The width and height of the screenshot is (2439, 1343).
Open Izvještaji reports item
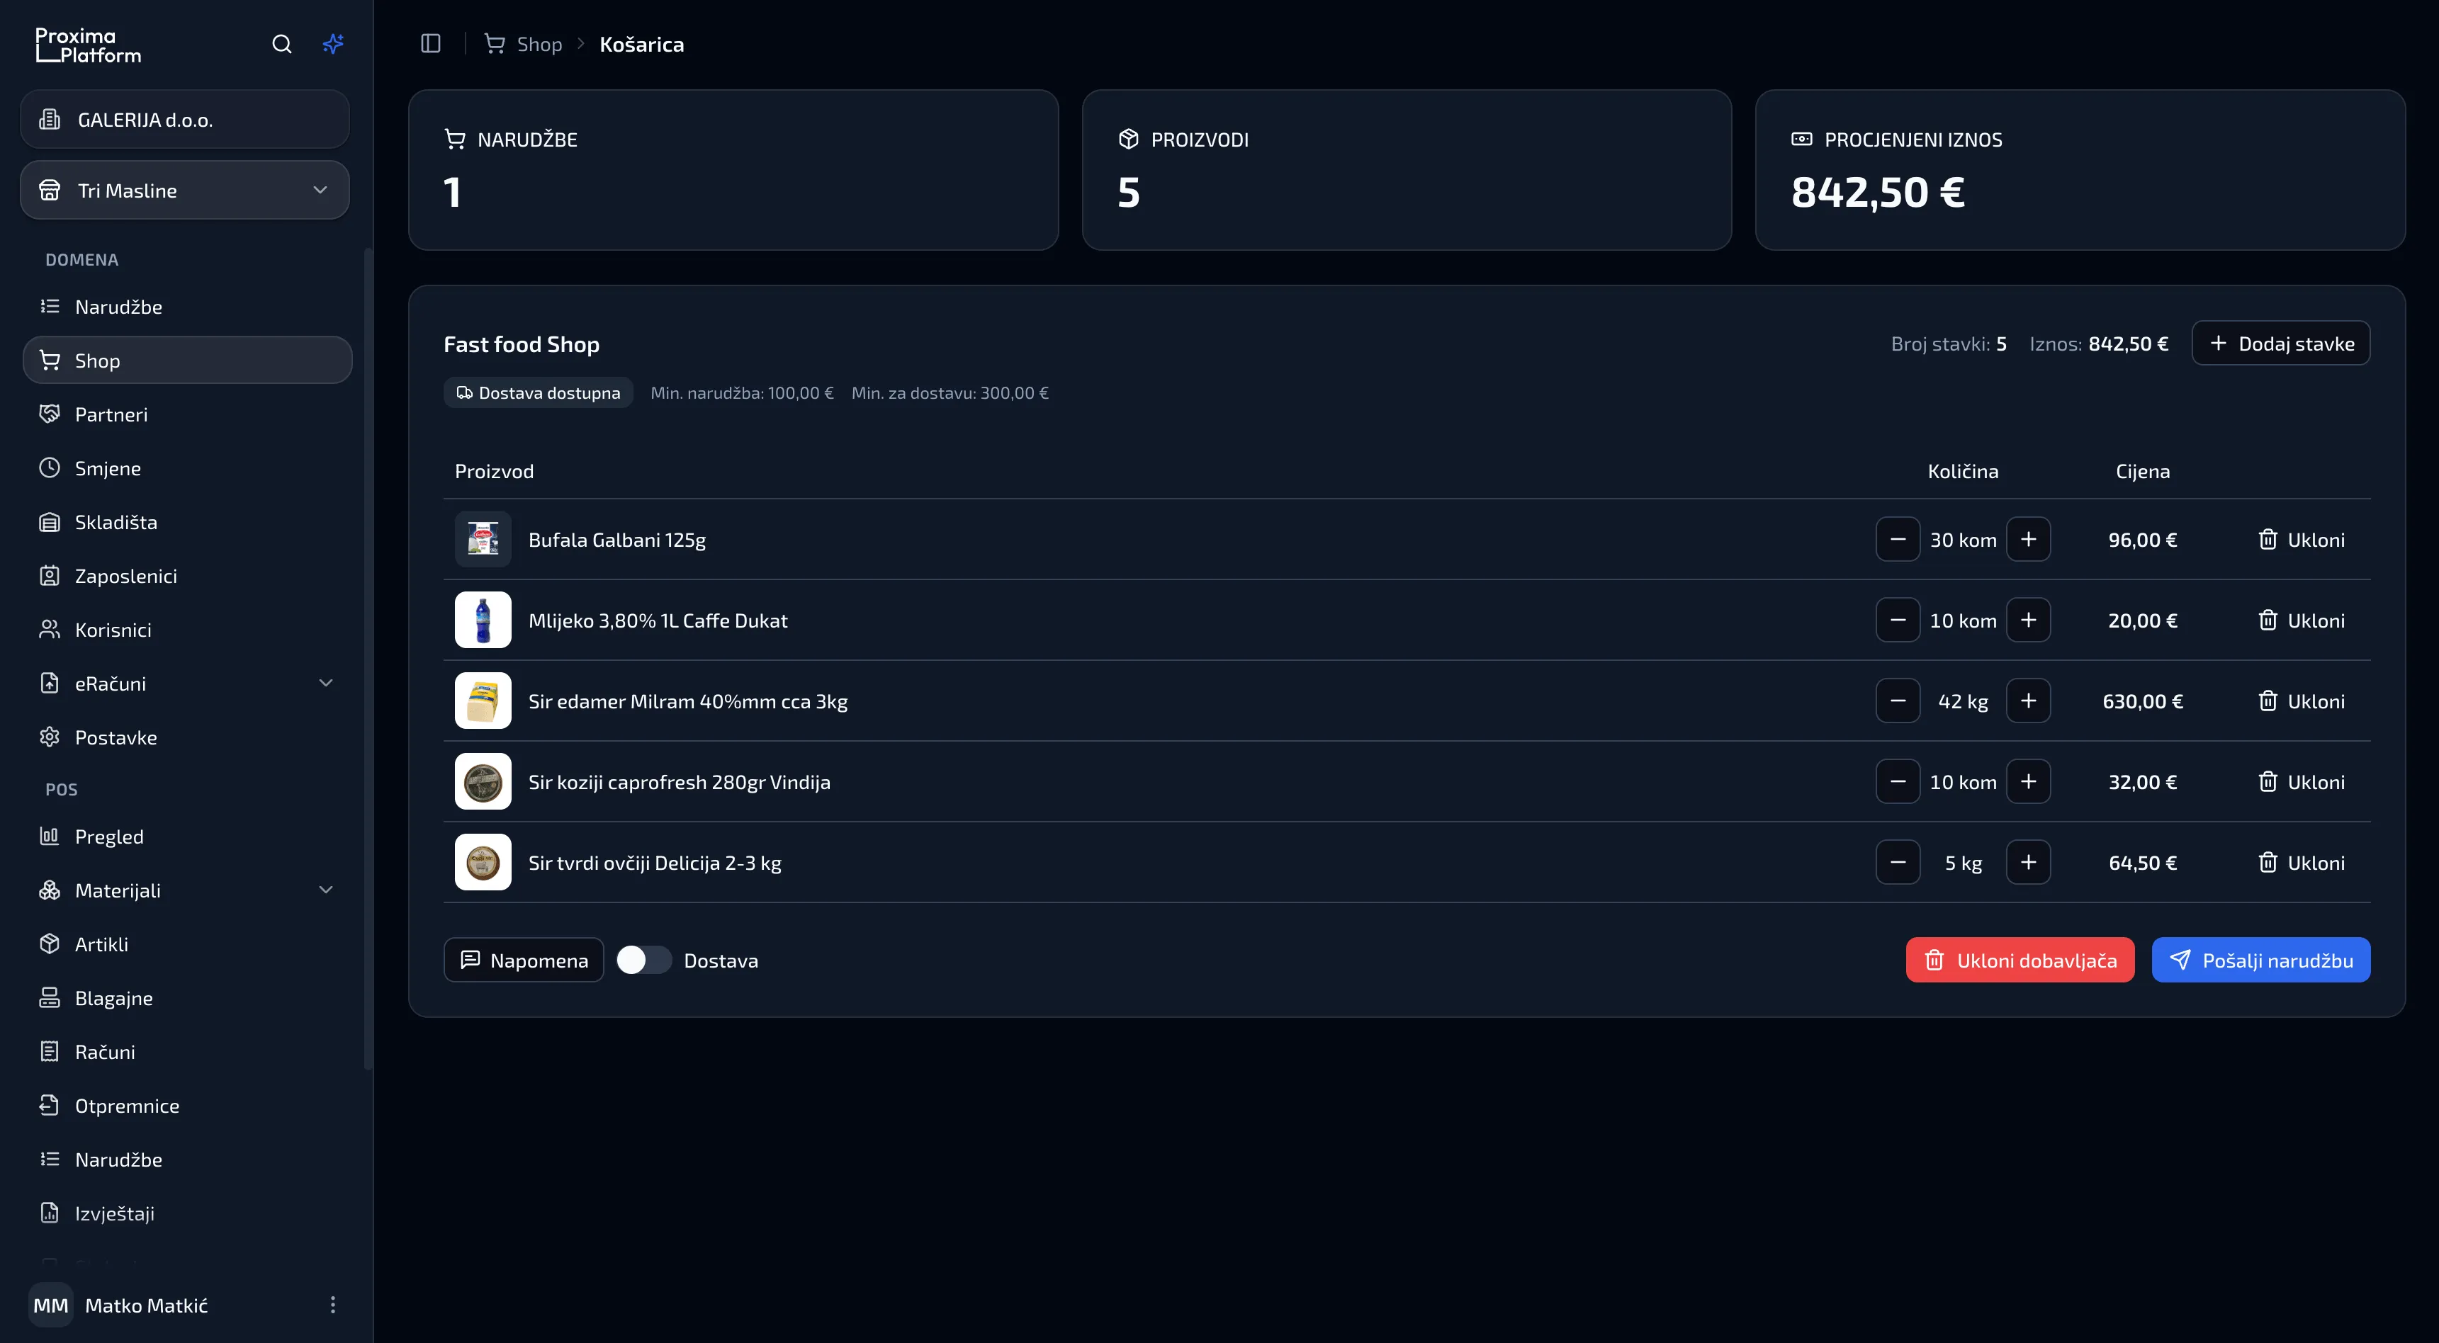coord(188,1213)
